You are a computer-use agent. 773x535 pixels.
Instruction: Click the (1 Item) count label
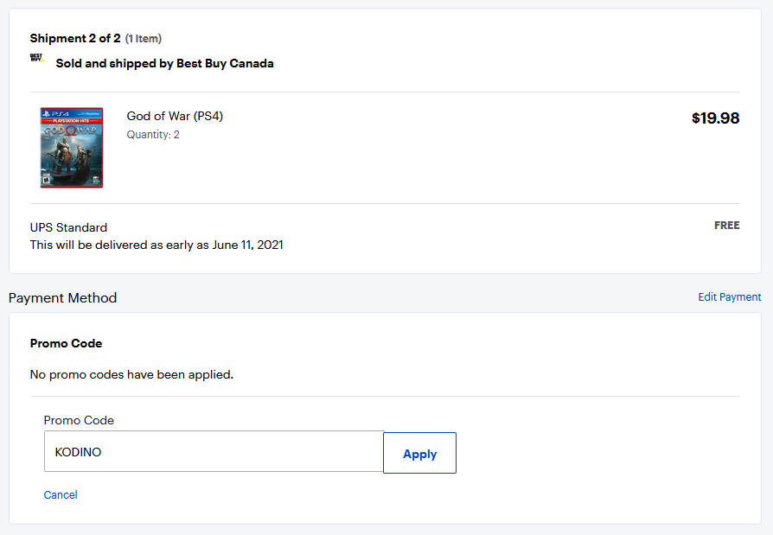coord(144,38)
